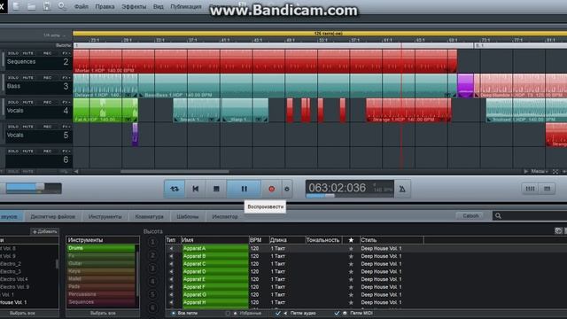The width and height of the screenshot is (567, 319).
Task: Open the Масштаб zoom dropdown
Action: tap(540, 171)
